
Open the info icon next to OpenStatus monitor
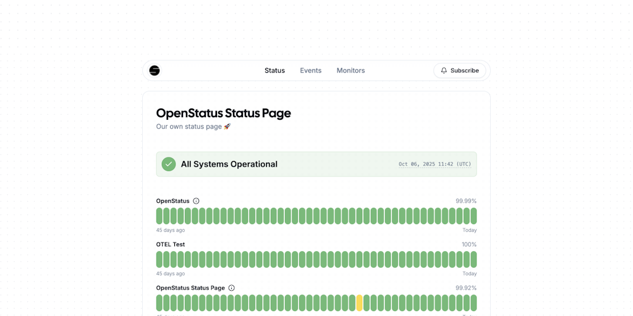(x=197, y=201)
